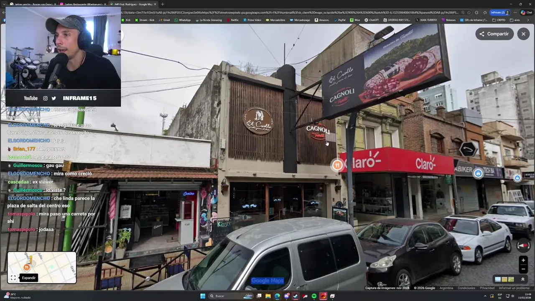Click the taskbar Buscar search box
Screen dimensions: 535x301
231,296
